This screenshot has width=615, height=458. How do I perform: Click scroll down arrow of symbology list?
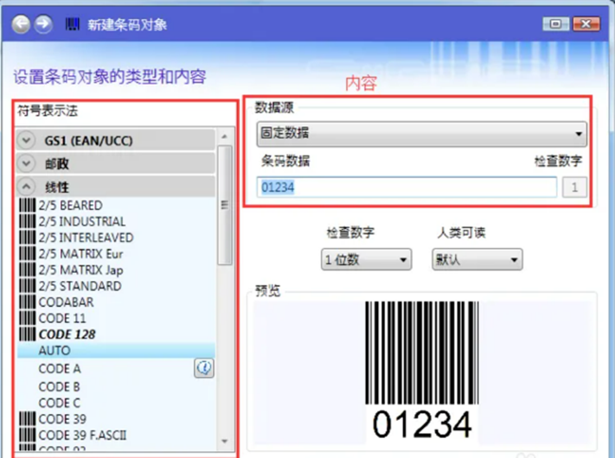[x=224, y=442]
